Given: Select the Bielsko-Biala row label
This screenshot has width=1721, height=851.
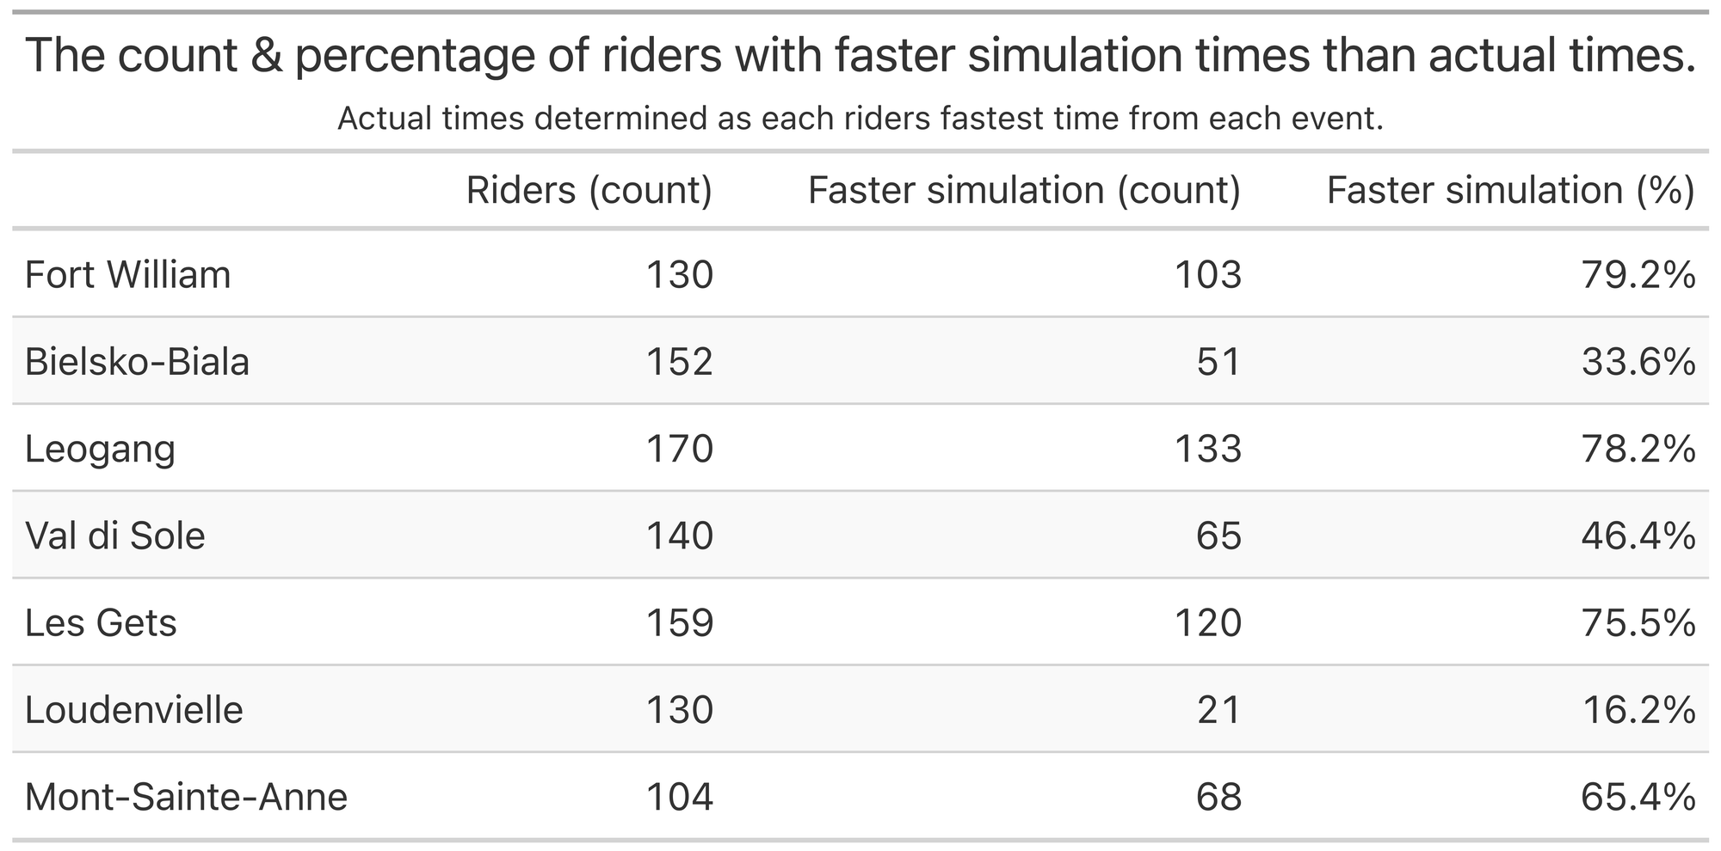Looking at the screenshot, I should pyautogui.click(x=137, y=362).
